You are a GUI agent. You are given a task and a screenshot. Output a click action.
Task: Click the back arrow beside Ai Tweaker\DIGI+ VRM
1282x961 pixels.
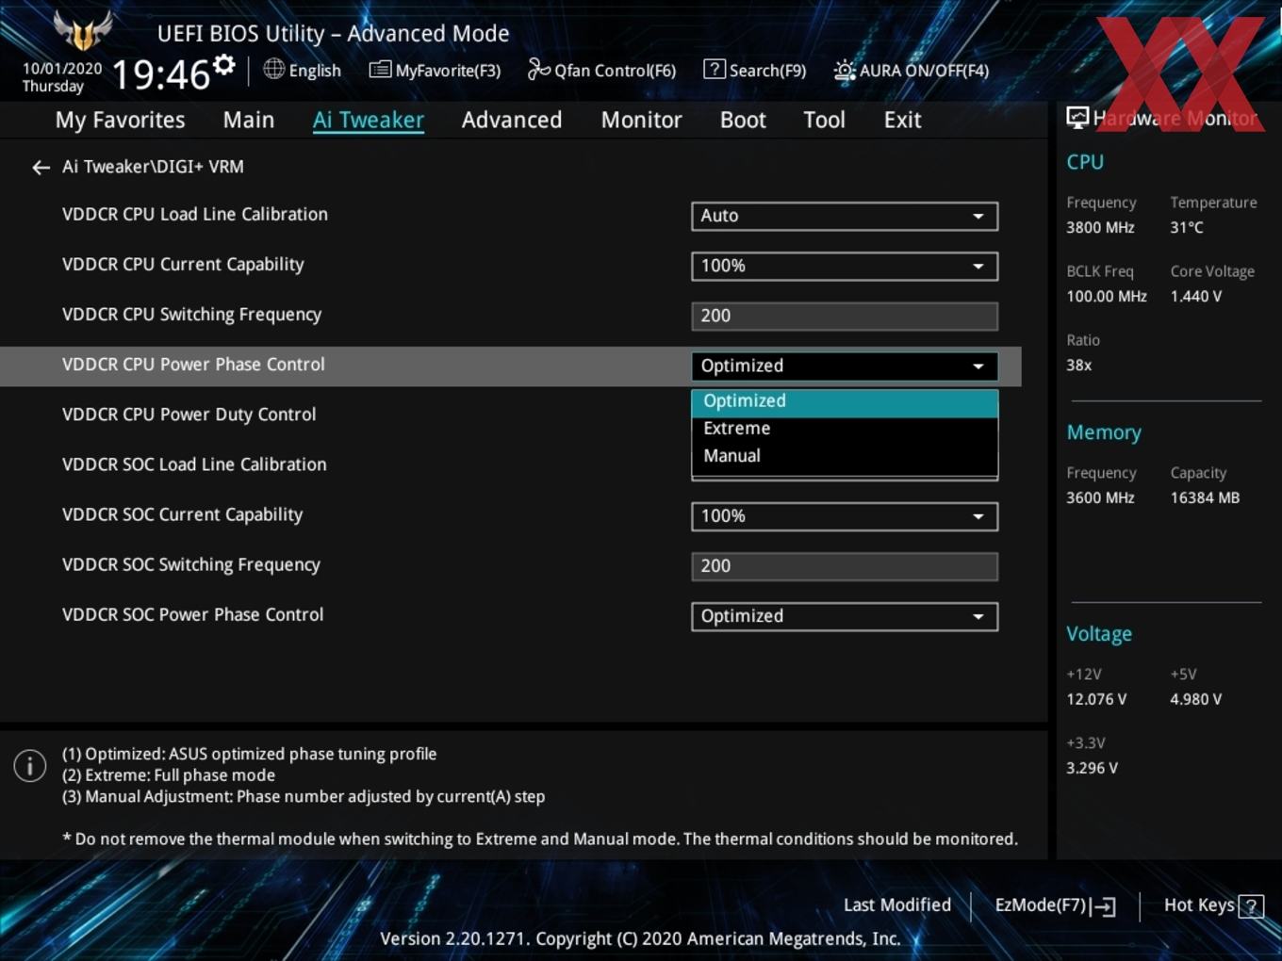[x=41, y=168]
